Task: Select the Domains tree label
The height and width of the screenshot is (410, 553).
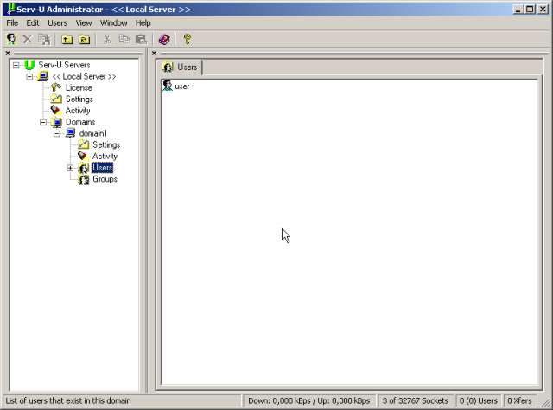Action: click(80, 122)
